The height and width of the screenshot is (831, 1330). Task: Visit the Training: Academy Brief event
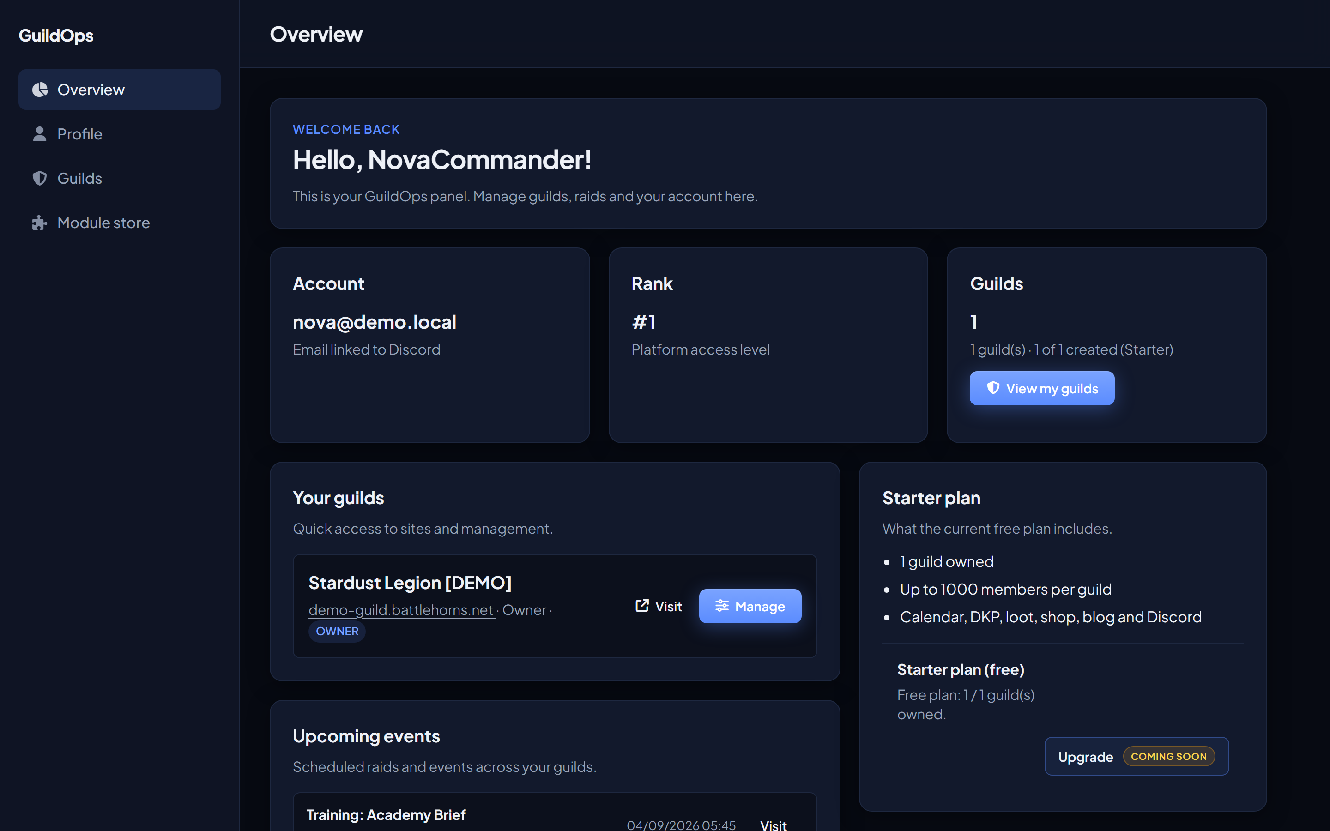773,825
